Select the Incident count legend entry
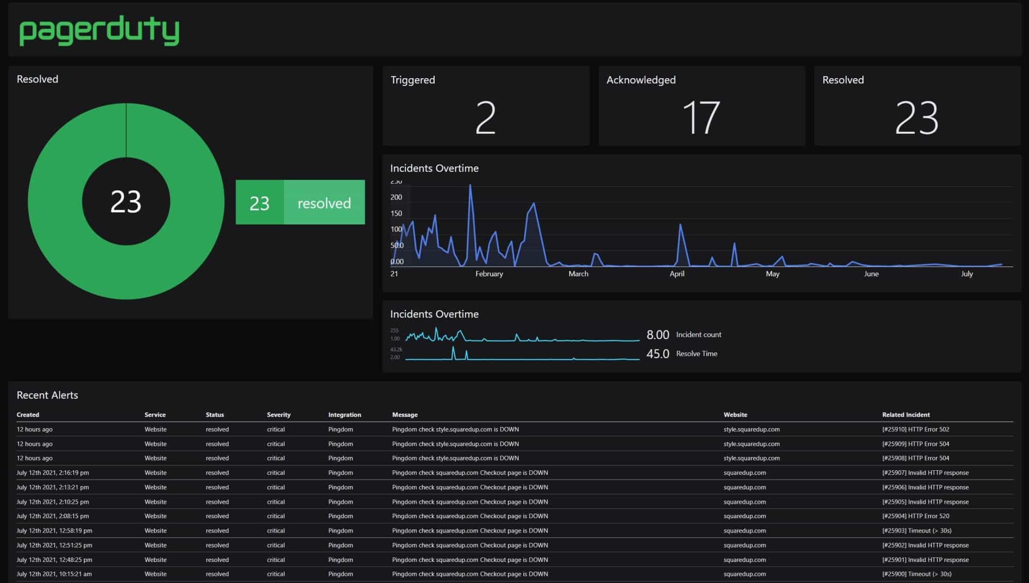Screen dimensions: 1029x583 [697, 334]
